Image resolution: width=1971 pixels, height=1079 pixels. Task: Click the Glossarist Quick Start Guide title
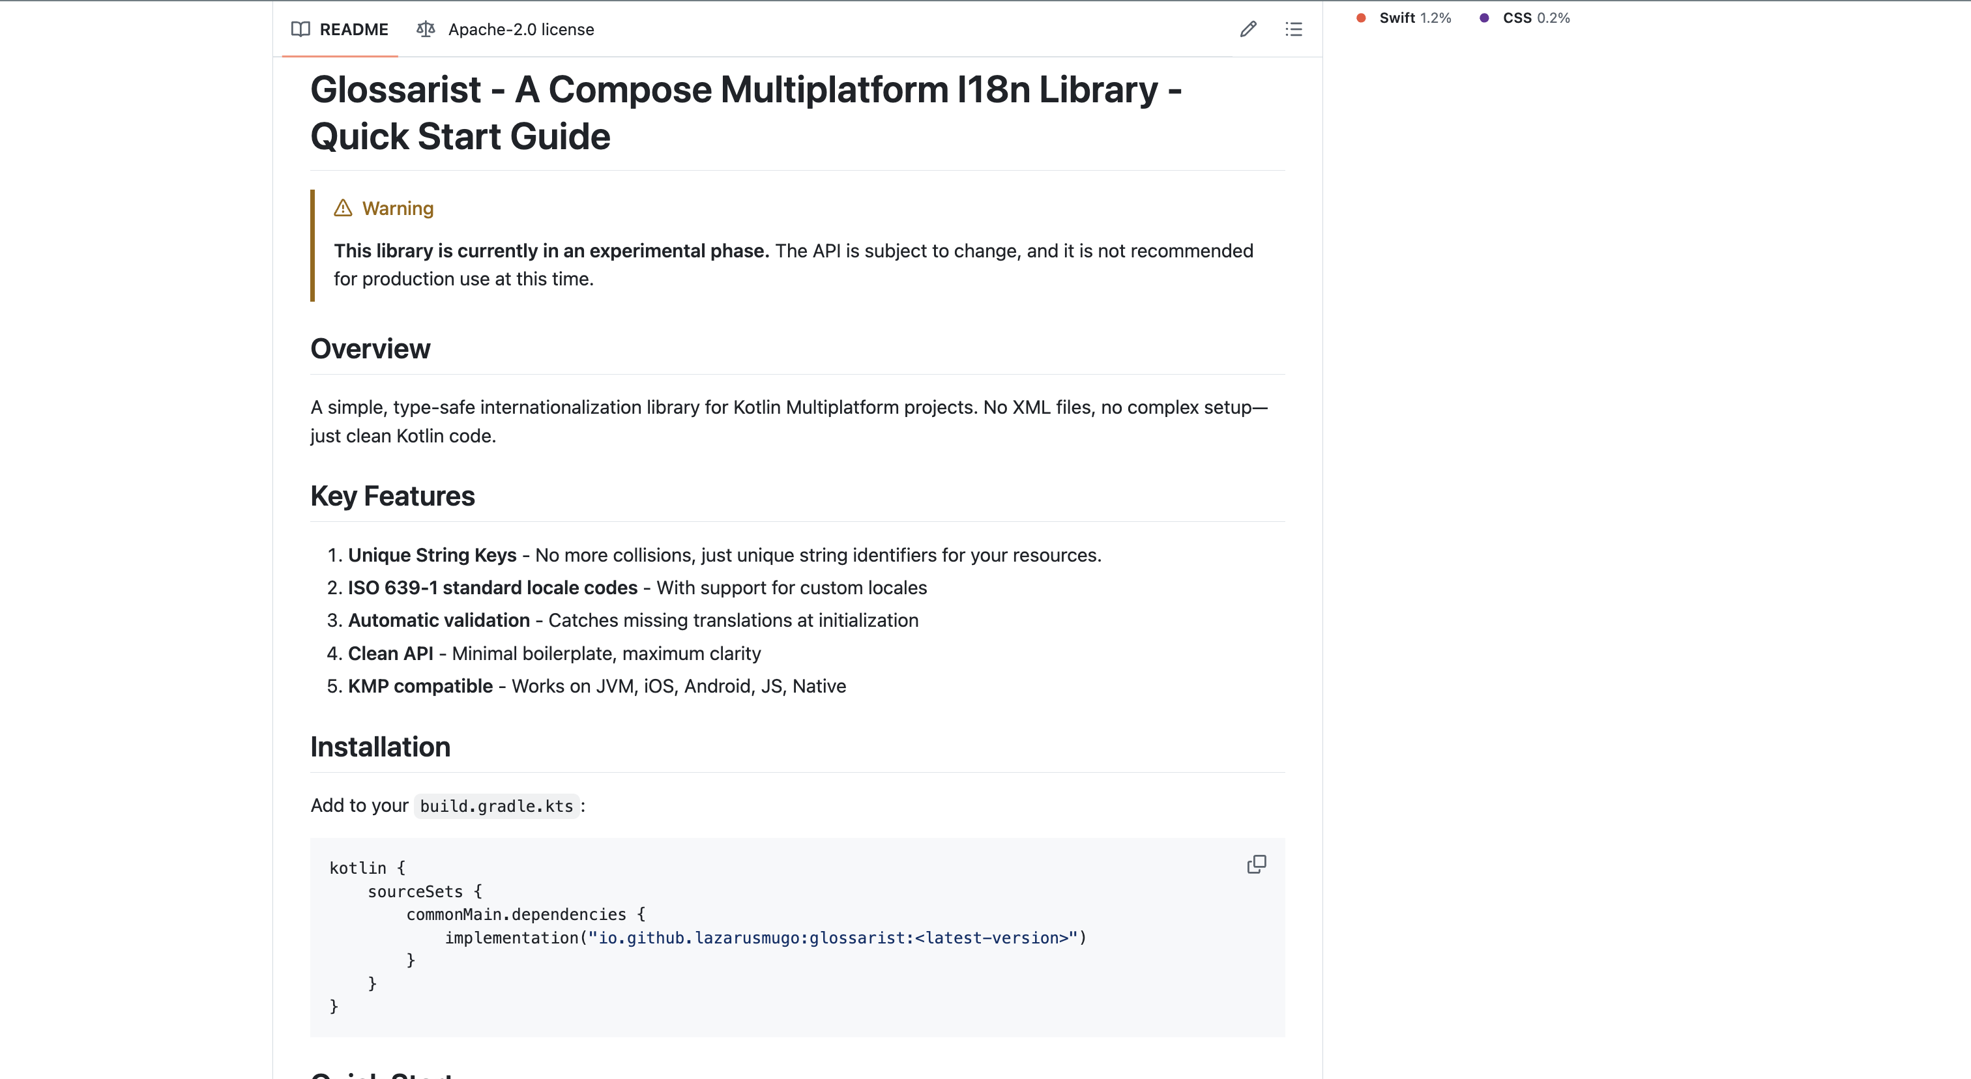pyautogui.click(x=746, y=113)
